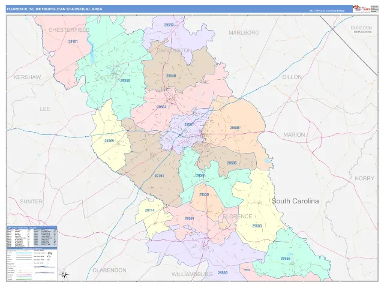Viewport: 384px width, 288px height.
Task: Select ZIP code 29593 label
Action: [169, 25]
